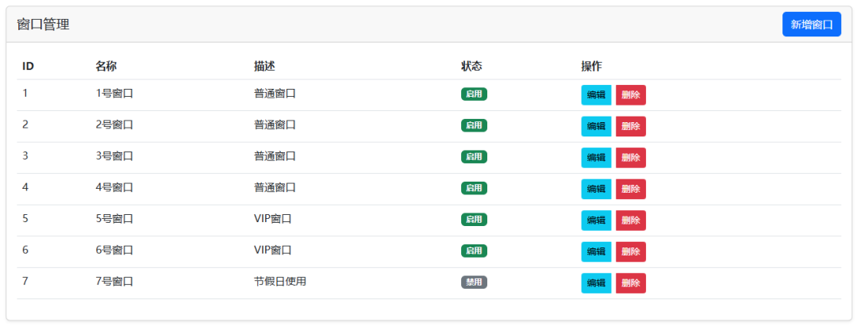This screenshot has height=326, width=857.
Task: Delete the 2号窗口 row
Action: (x=631, y=126)
